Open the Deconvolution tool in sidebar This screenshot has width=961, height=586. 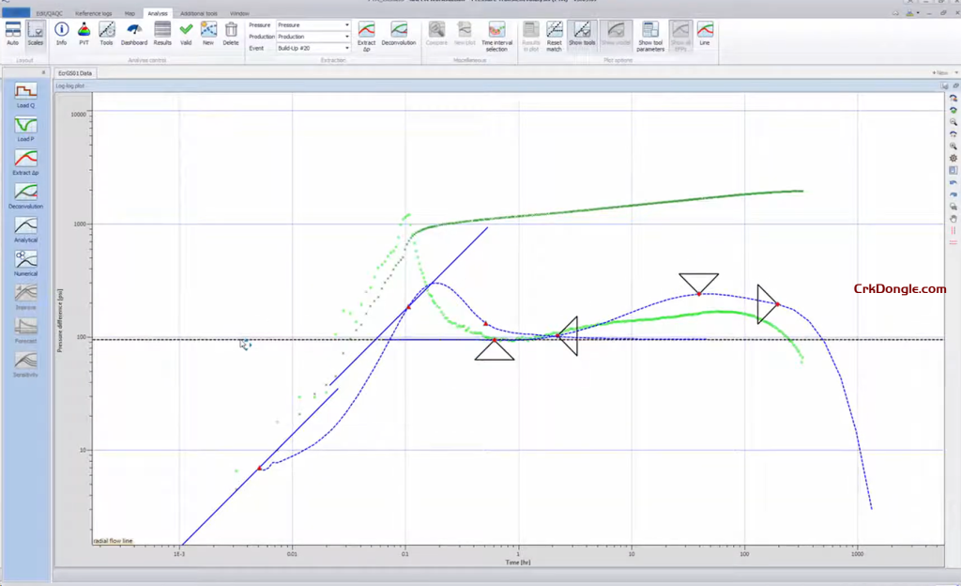(25, 195)
